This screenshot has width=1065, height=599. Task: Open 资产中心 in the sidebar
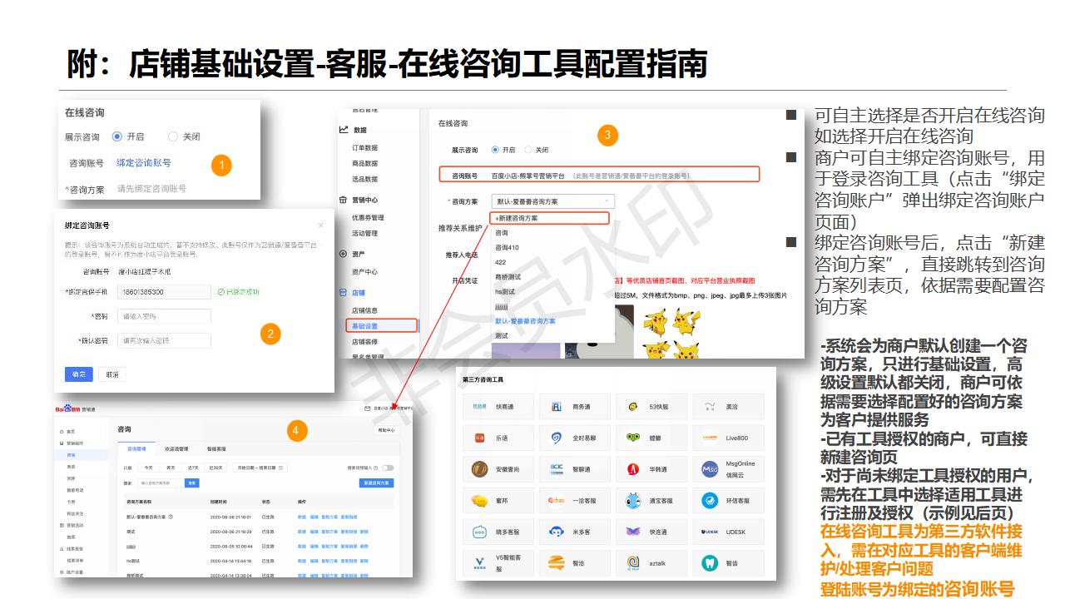[364, 271]
